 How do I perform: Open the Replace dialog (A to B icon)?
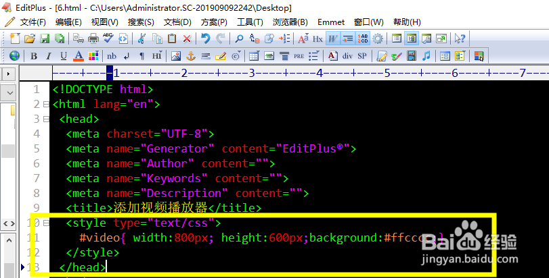[255, 38]
